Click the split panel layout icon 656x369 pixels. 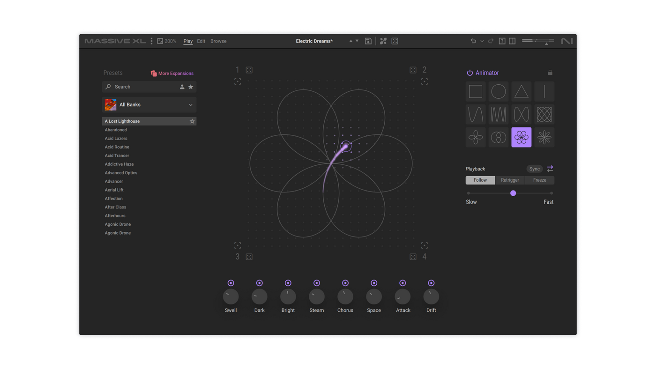click(x=512, y=41)
